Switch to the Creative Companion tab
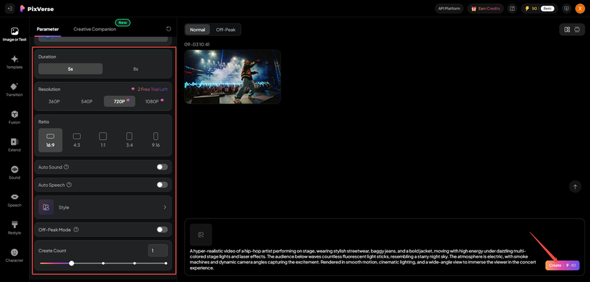Viewport: 590px width, 282px height. pyautogui.click(x=95, y=29)
